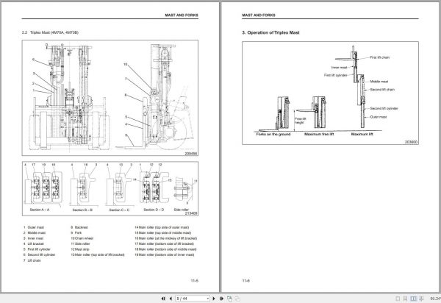Click legend item '15 Main roller (top side of middle mast)'
The height and width of the screenshot is (303, 441).
pyautogui.click(x=163, y=233)
